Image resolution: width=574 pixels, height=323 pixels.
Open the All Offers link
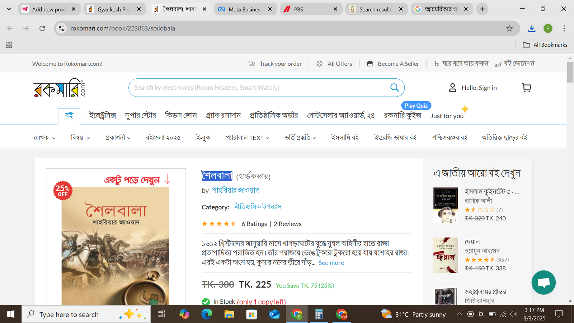(334, 64)
